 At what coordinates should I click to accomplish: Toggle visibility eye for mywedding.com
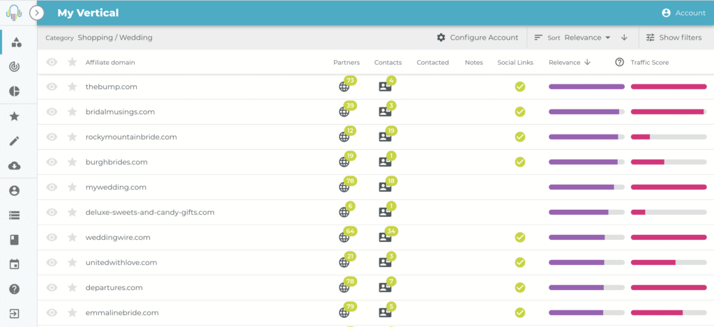pos(52,188)
